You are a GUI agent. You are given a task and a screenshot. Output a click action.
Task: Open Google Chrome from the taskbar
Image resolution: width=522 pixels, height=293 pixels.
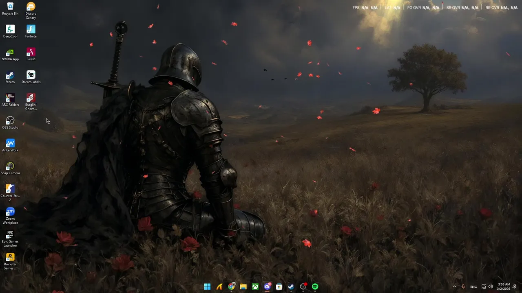[x=231, y=286]
